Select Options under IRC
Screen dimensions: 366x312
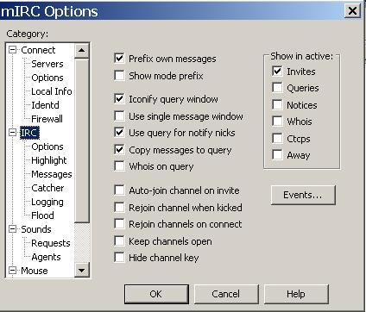click(x=47, y=147)
